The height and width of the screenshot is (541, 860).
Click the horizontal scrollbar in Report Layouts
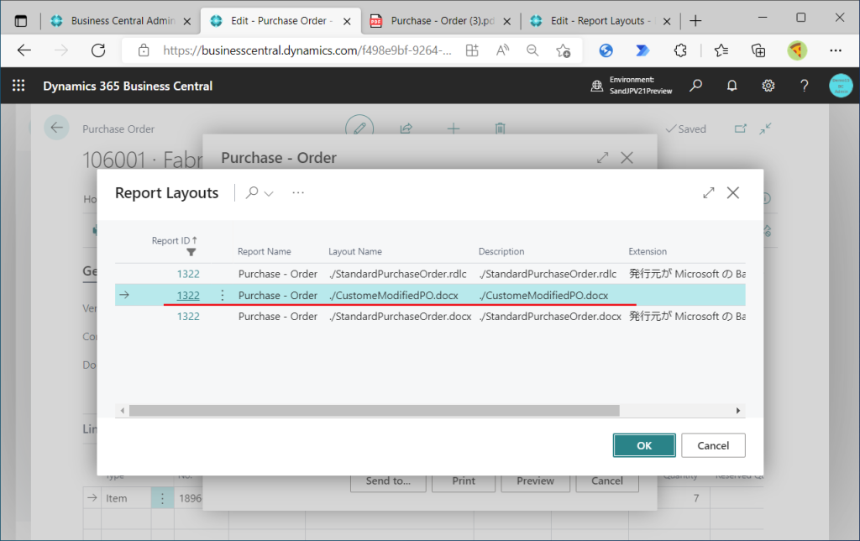pos(375,411)
